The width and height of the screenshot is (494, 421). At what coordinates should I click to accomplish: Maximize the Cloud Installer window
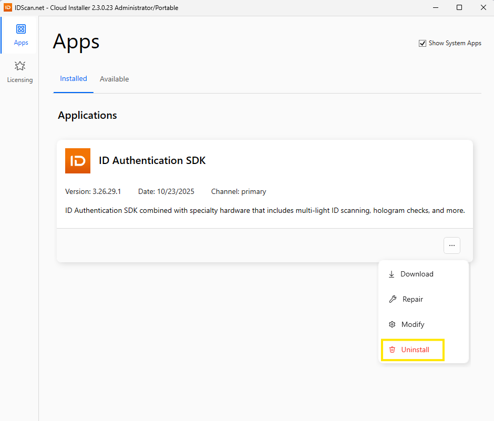pyautogui.click(x=459, y=7)
